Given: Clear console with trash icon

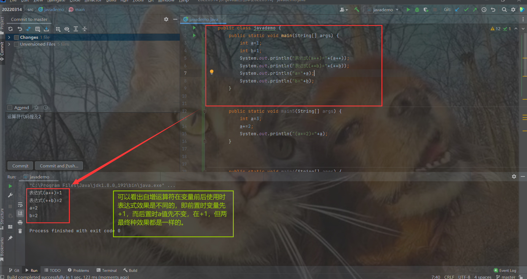Looking at the screenshot, I should (20, 231).
